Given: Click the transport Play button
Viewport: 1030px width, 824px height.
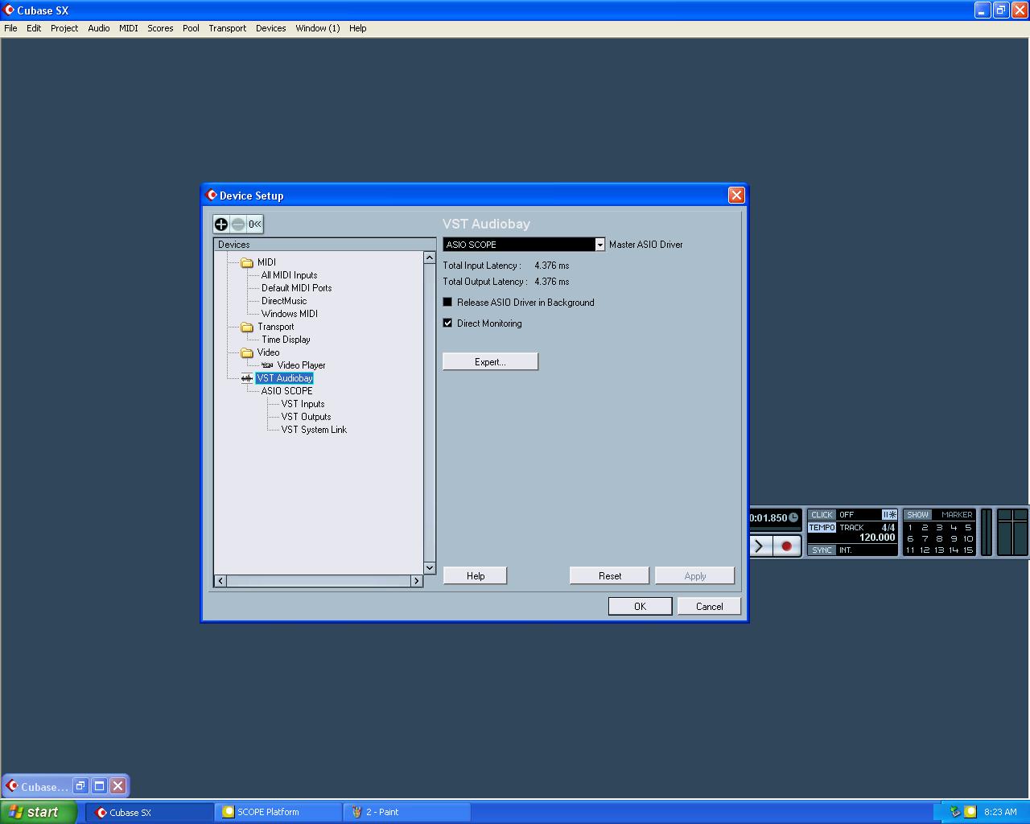Looking at the screenshot, I should (760, 546).
